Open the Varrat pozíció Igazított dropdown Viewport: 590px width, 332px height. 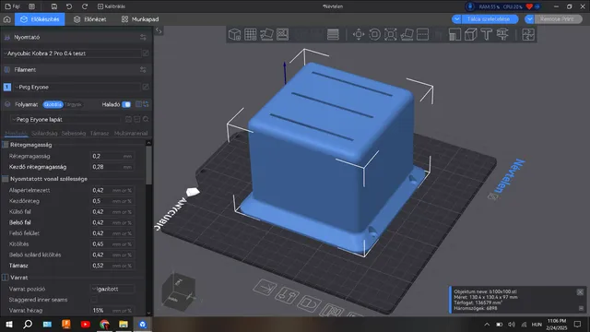[112, 289]
